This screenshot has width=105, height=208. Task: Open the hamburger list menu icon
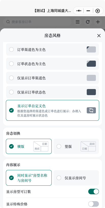click(78, 22)
